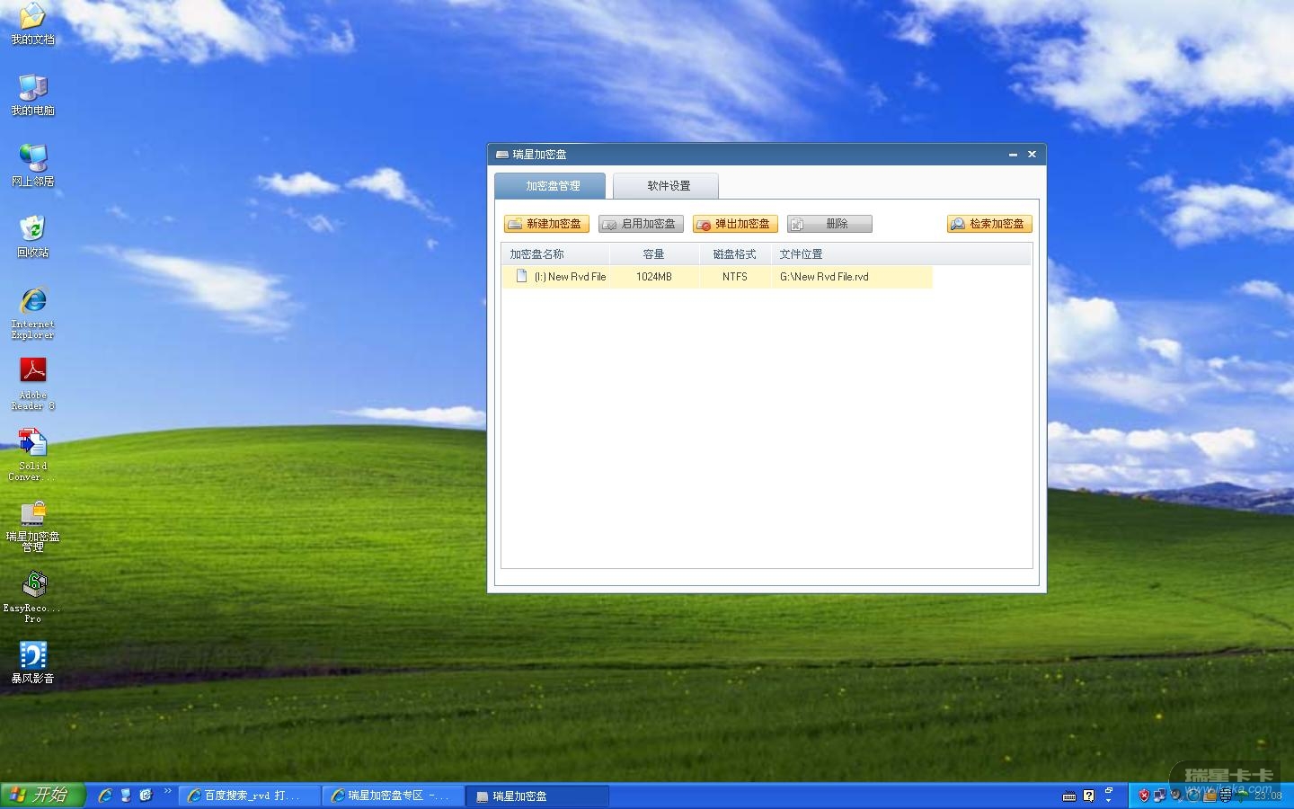
Task: Click the blue globe tray icon
Action: click(1192, 795)
